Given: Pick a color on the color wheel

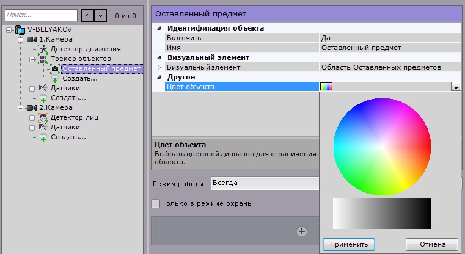Looking at the screenshot, I should point(382,146).
